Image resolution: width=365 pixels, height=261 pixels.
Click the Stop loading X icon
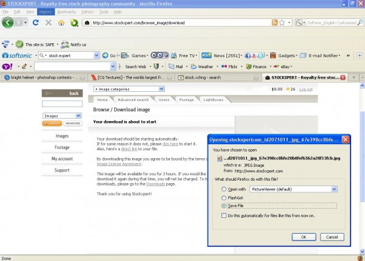pyautogui.click(x=49, y=23)
